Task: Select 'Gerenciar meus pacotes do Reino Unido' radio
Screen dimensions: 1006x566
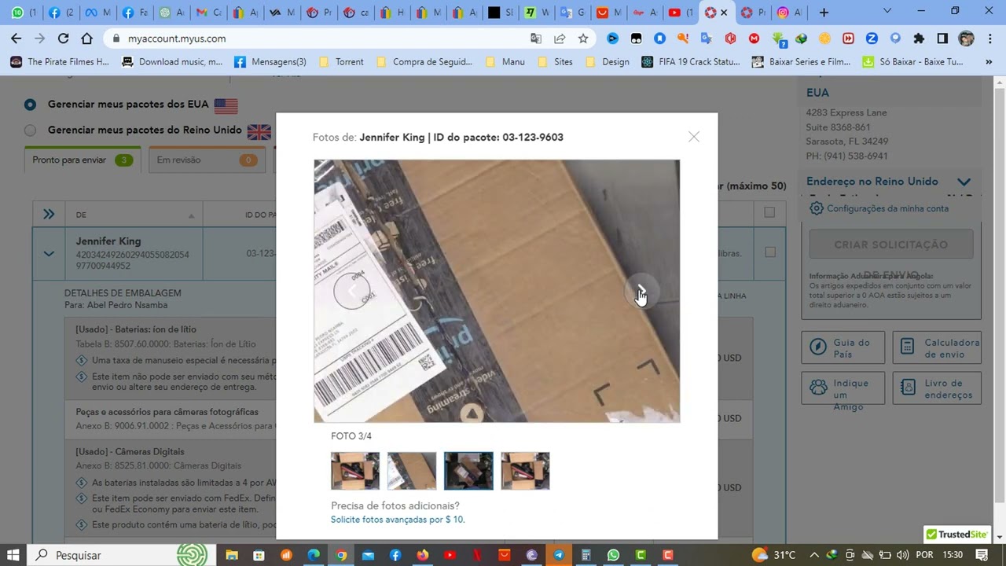Action: click(30, 130)
